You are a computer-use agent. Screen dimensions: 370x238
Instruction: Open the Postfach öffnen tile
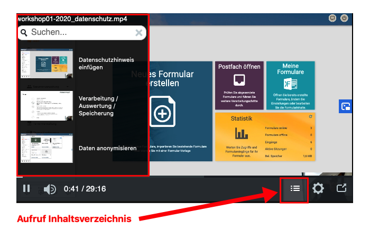pyautogui.click(x=239, y=85)
